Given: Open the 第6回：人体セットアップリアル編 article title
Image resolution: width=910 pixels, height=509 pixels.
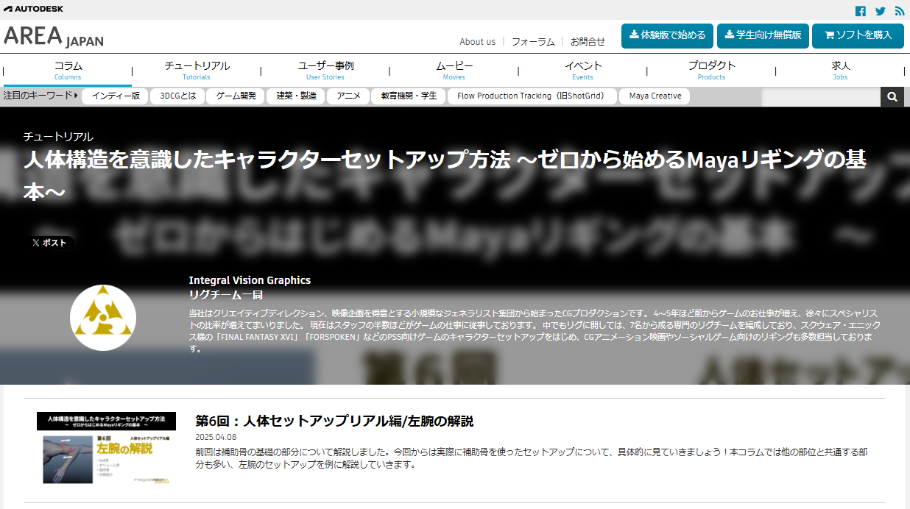Looking at the screenshot, I should click(334, 421).
